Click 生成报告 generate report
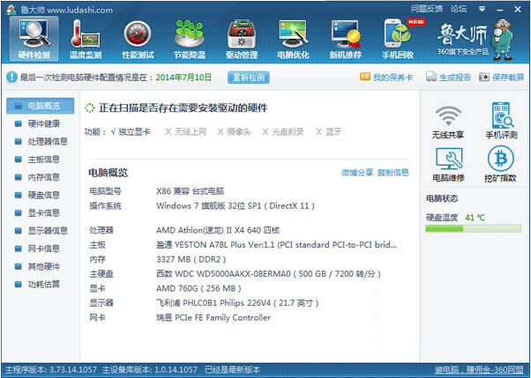 pyautogui.click(x=448, y=78)
